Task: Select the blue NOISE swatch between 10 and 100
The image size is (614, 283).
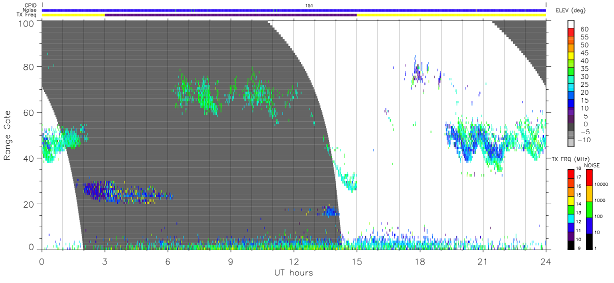Action: coord(588,225)
